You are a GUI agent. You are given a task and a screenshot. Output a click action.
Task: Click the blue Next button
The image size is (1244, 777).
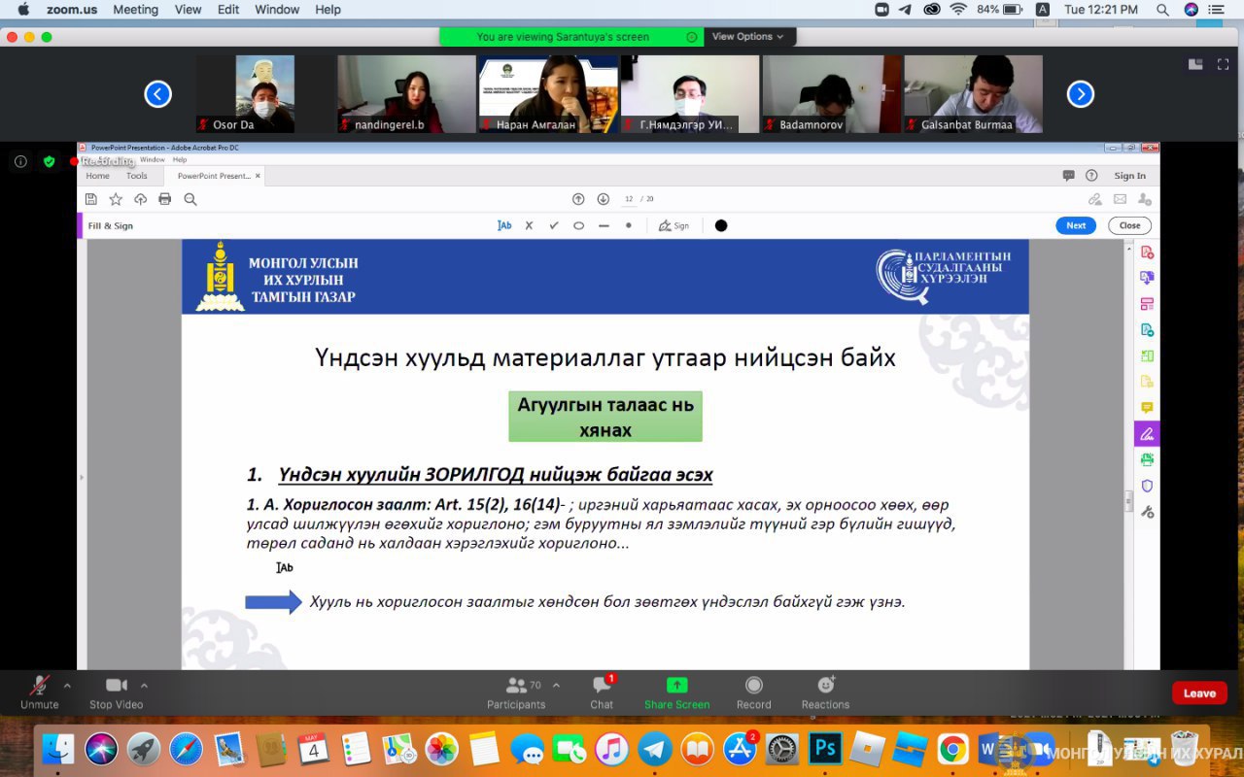click(1076, 225)
